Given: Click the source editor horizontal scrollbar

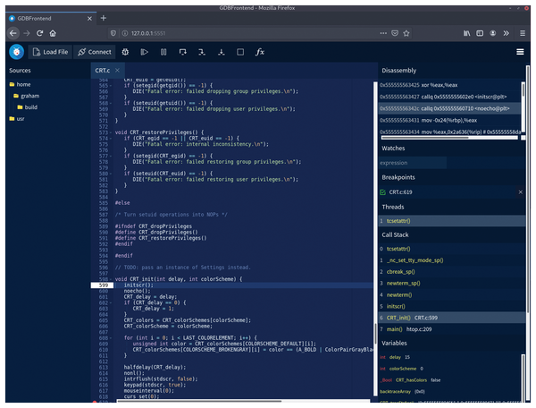Looking at the screenshot, I should pos(199,401).
